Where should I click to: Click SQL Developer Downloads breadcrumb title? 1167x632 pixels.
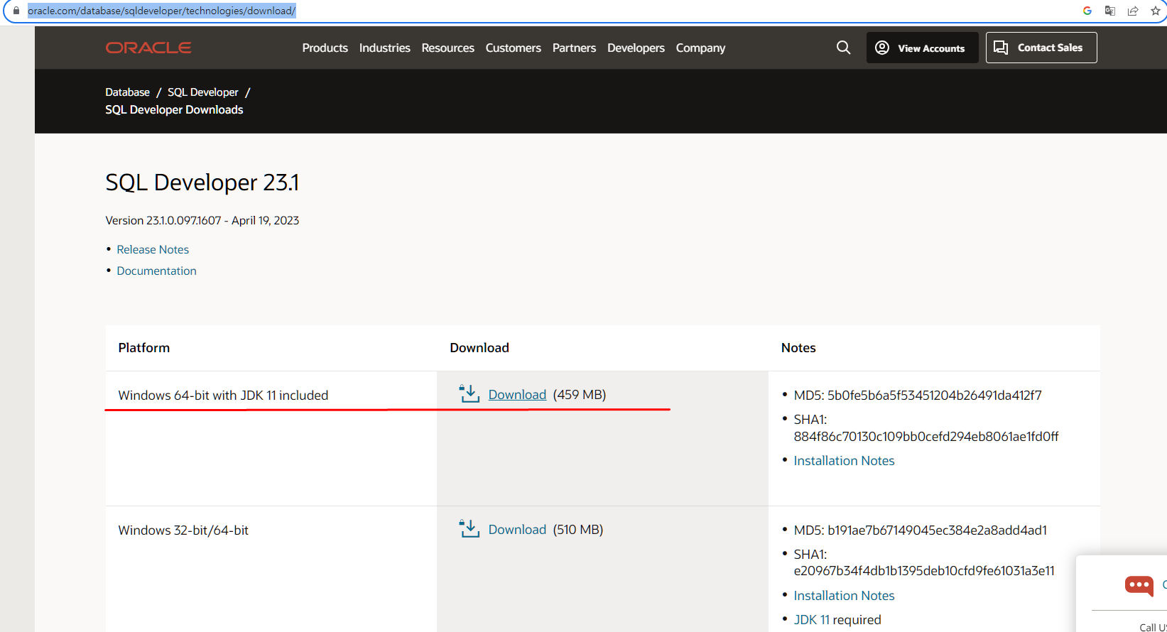(x=174, y=109)
